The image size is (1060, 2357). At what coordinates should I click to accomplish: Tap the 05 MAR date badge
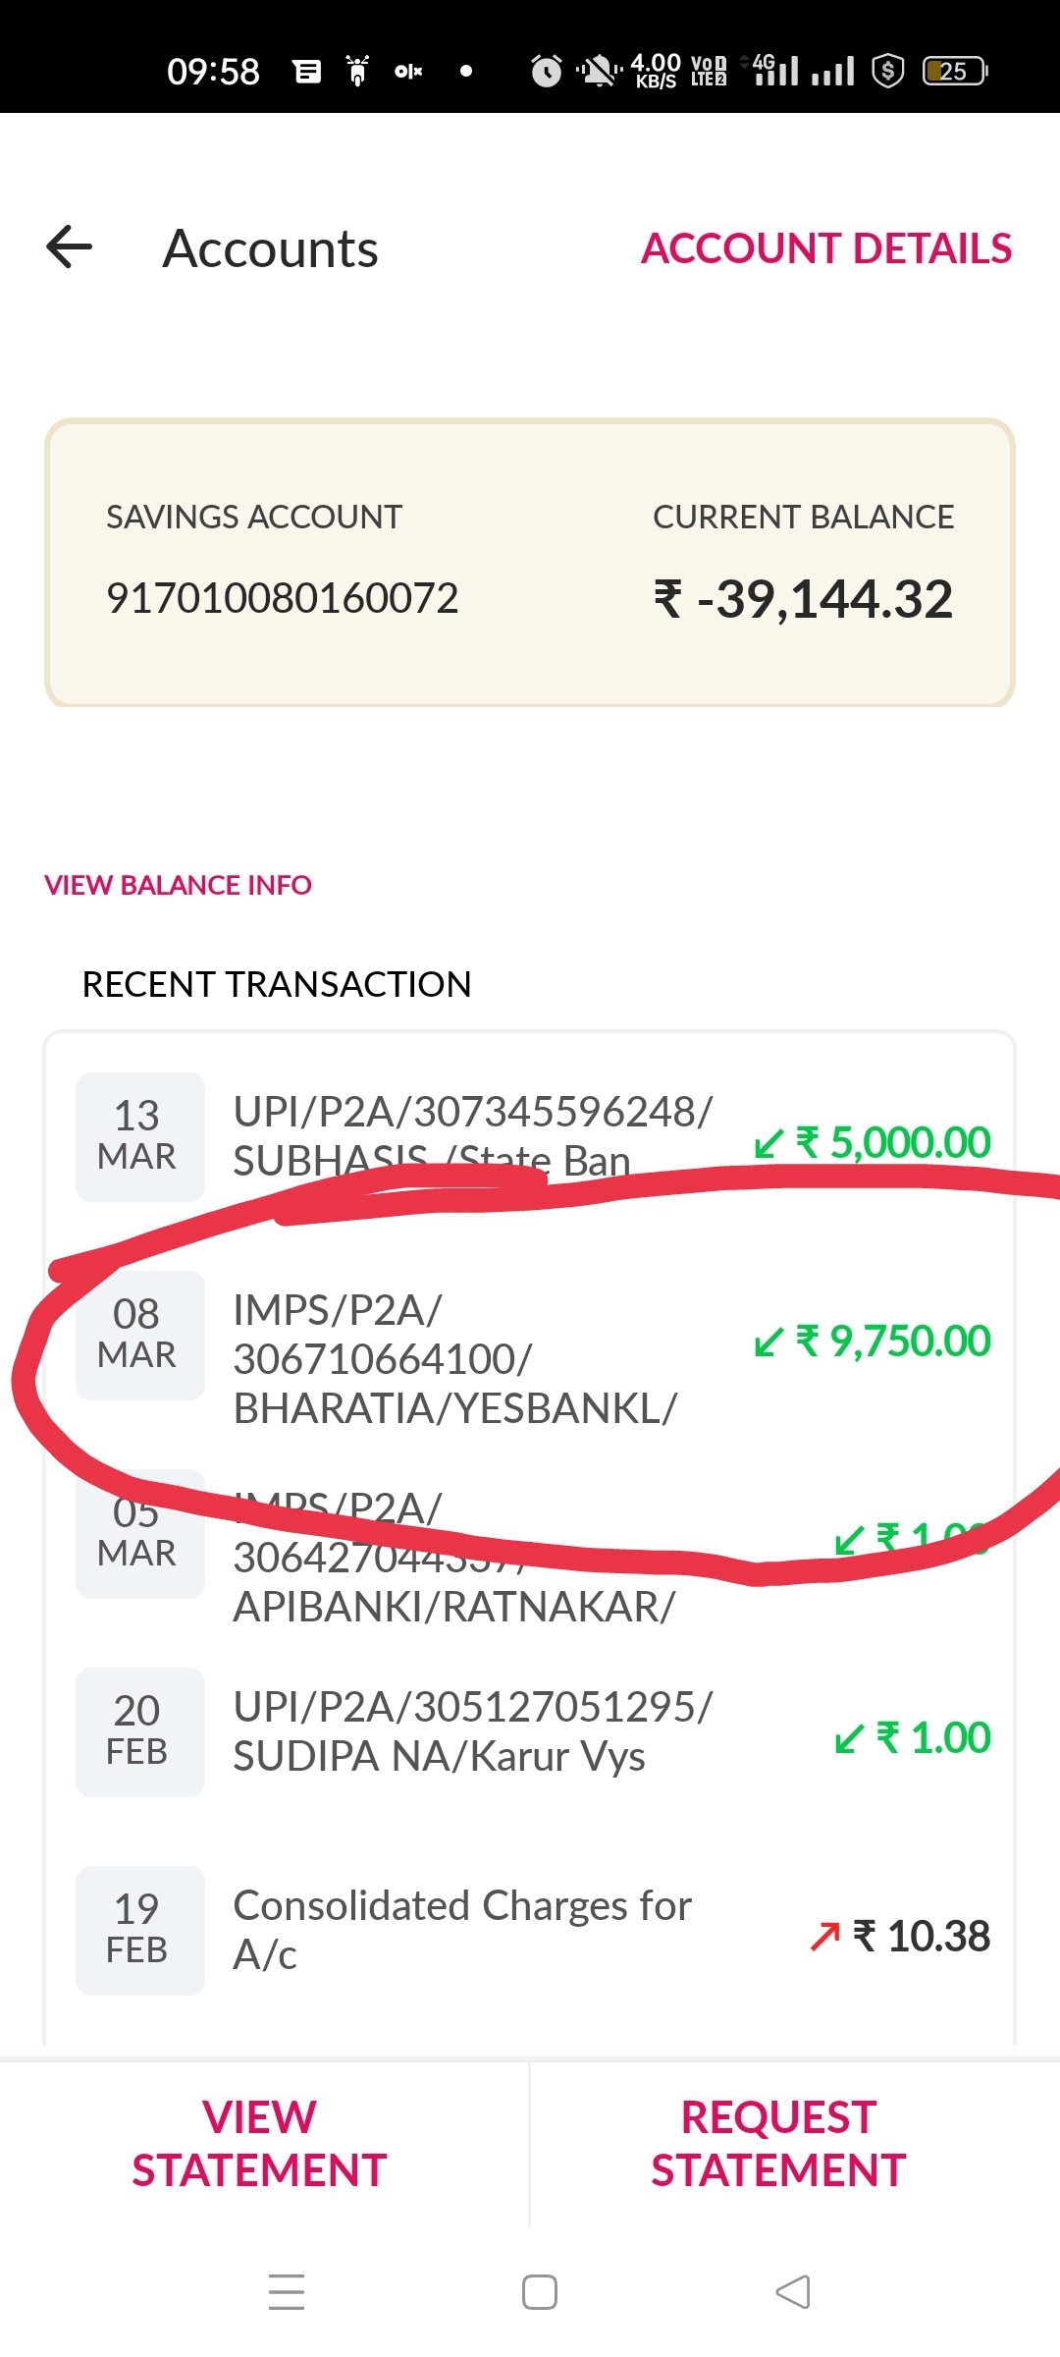point(139,1534)
